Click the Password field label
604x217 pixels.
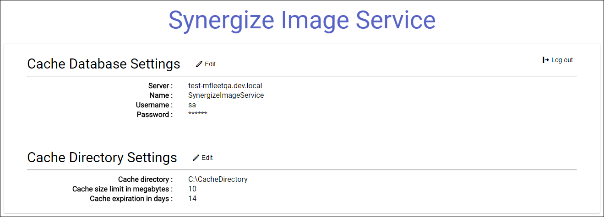coord(155,114)
